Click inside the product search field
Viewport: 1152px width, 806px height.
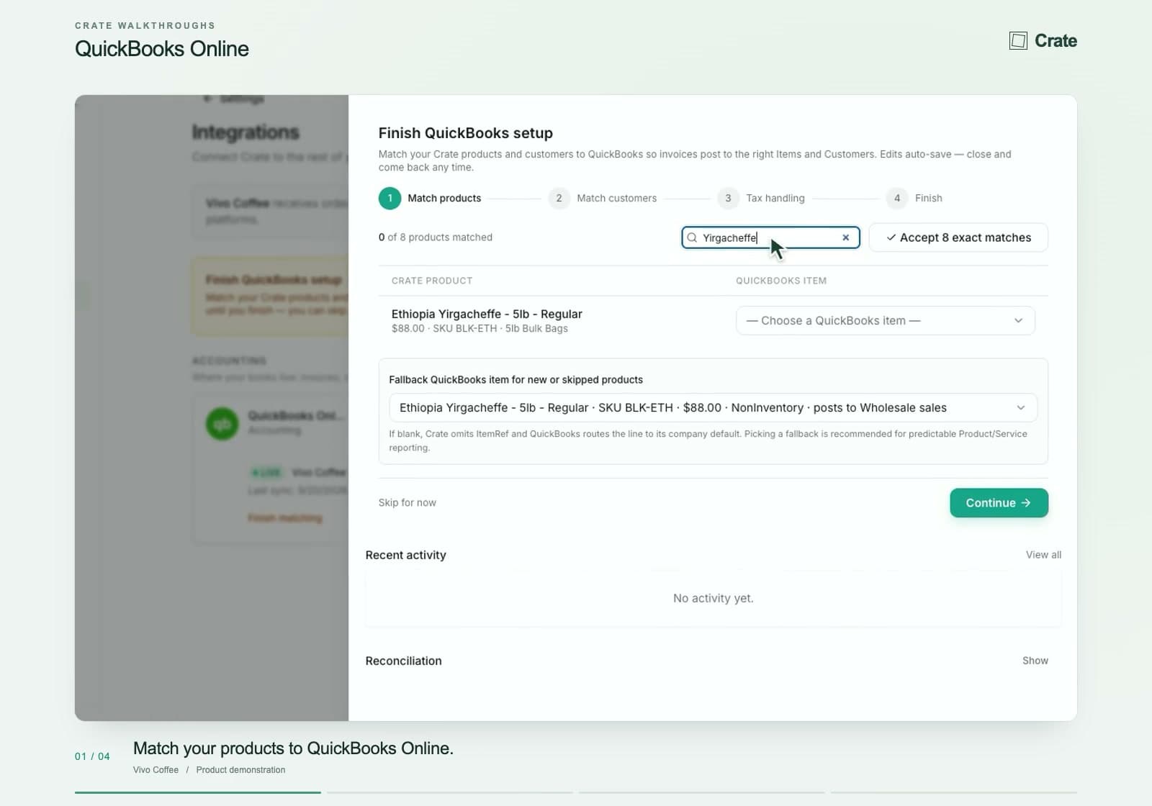770,237
